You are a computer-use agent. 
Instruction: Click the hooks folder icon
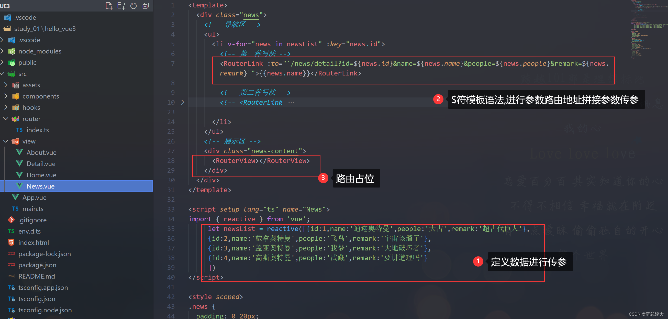click(x=16, y=107)
